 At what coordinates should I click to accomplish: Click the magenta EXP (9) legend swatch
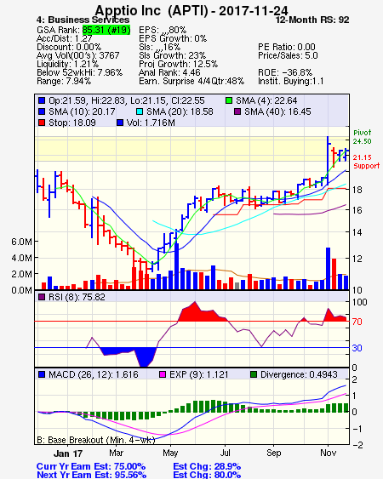[x=163, y=374]
